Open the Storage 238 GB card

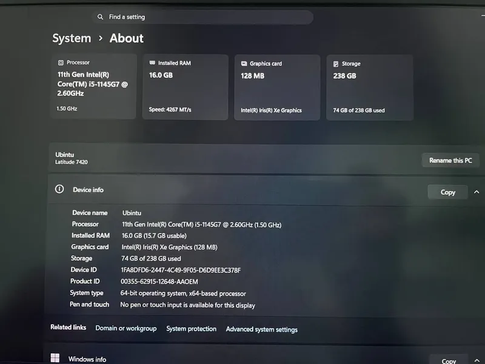(x=370, y=87)
